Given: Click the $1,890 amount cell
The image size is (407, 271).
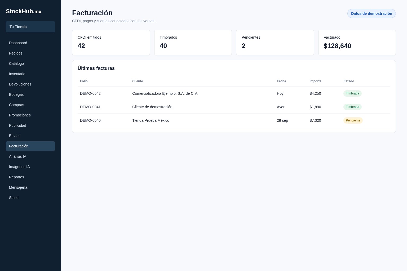Looking at the screenshot, I should tap(315, 107).
